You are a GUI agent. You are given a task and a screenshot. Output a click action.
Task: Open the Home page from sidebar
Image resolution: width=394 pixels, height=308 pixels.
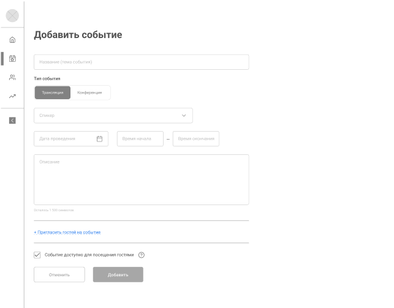pyautogui.click(x=12, y=40)
